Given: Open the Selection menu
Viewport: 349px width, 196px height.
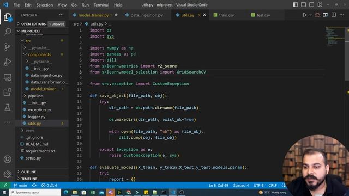Looking at the screenshot, I should [x=45, y=5].
